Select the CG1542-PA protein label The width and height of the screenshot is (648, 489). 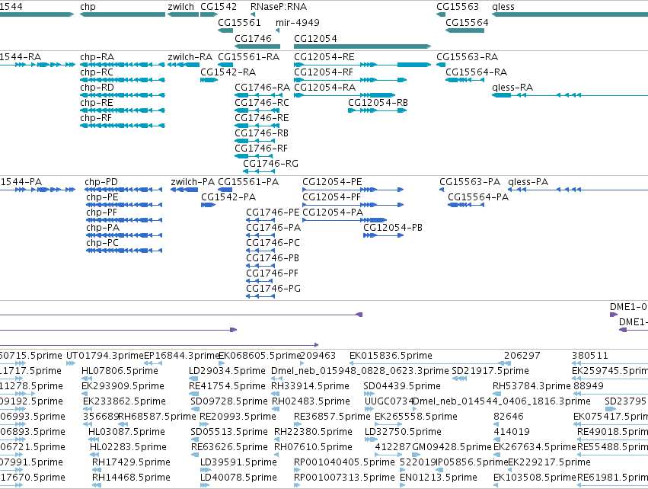pyautogui.click(x=228, y=197)
